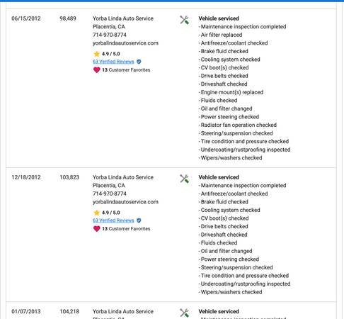Click the star rating icon in the 12/18/2012 record
Viewport: 344px width, 319px height.
(x=97, y=213)
